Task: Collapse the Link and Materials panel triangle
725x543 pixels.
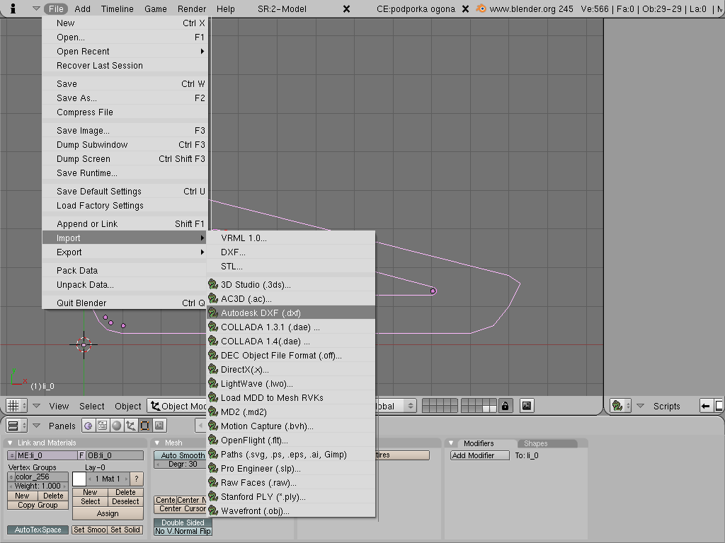Action: pos(10,443)
